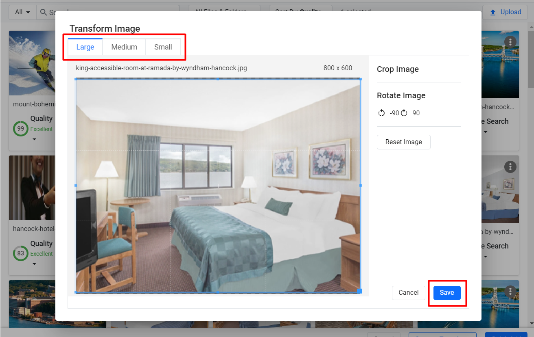Image resolution: width=534 pixels, height=337 pixels.
Task: Click the left-edge middle crop handle
Action: click(x=76, y=185)
